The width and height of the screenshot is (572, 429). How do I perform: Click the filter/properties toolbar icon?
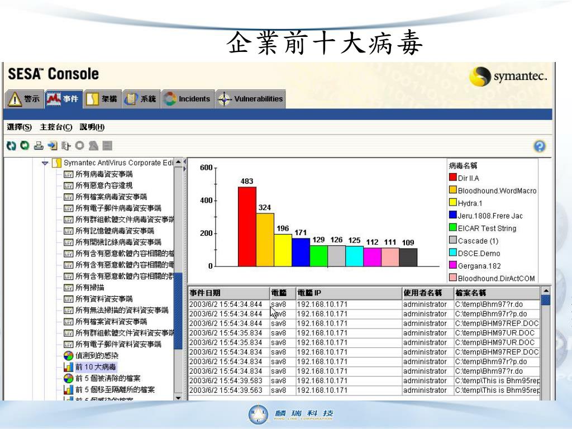(66, 146)
